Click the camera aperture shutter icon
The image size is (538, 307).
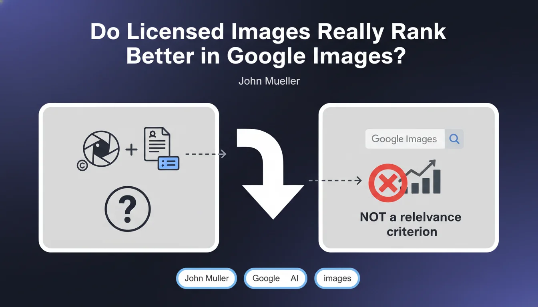coord(101,148)
